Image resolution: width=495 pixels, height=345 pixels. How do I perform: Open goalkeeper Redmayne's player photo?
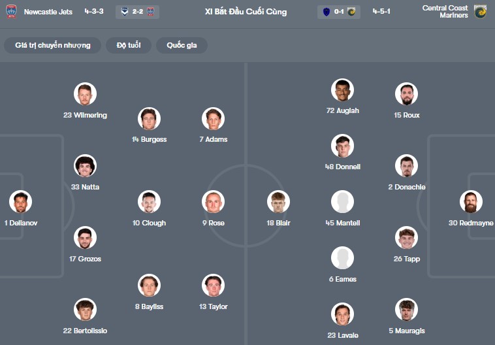(x=470, y=202)
